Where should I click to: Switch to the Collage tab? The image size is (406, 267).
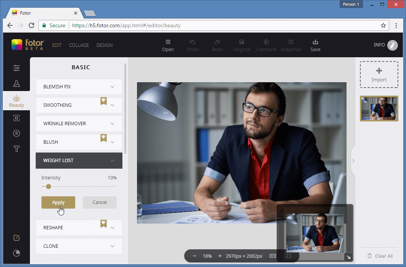[x=79, y=45]
